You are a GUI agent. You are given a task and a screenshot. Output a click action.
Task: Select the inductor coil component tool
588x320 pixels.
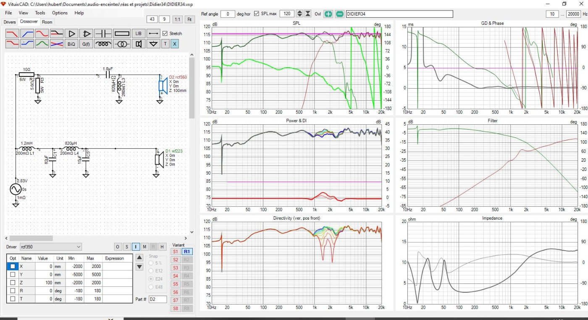[103, 44]
